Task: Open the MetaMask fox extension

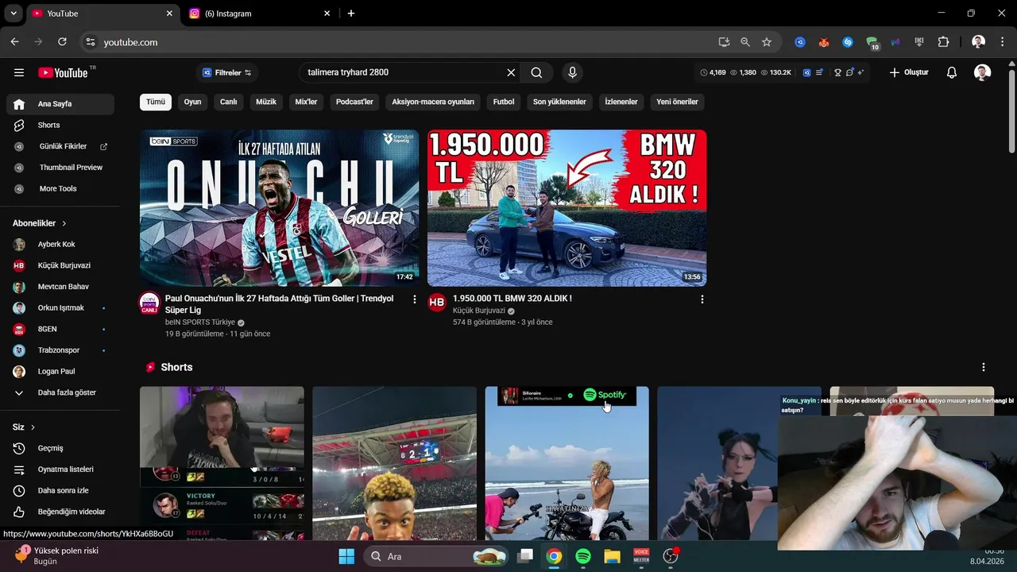Action: coord(824,42)
